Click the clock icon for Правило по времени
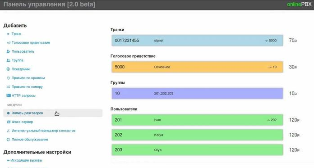This screenshot has width=314, height=168. pyautogui.click(x=8, y=78)
